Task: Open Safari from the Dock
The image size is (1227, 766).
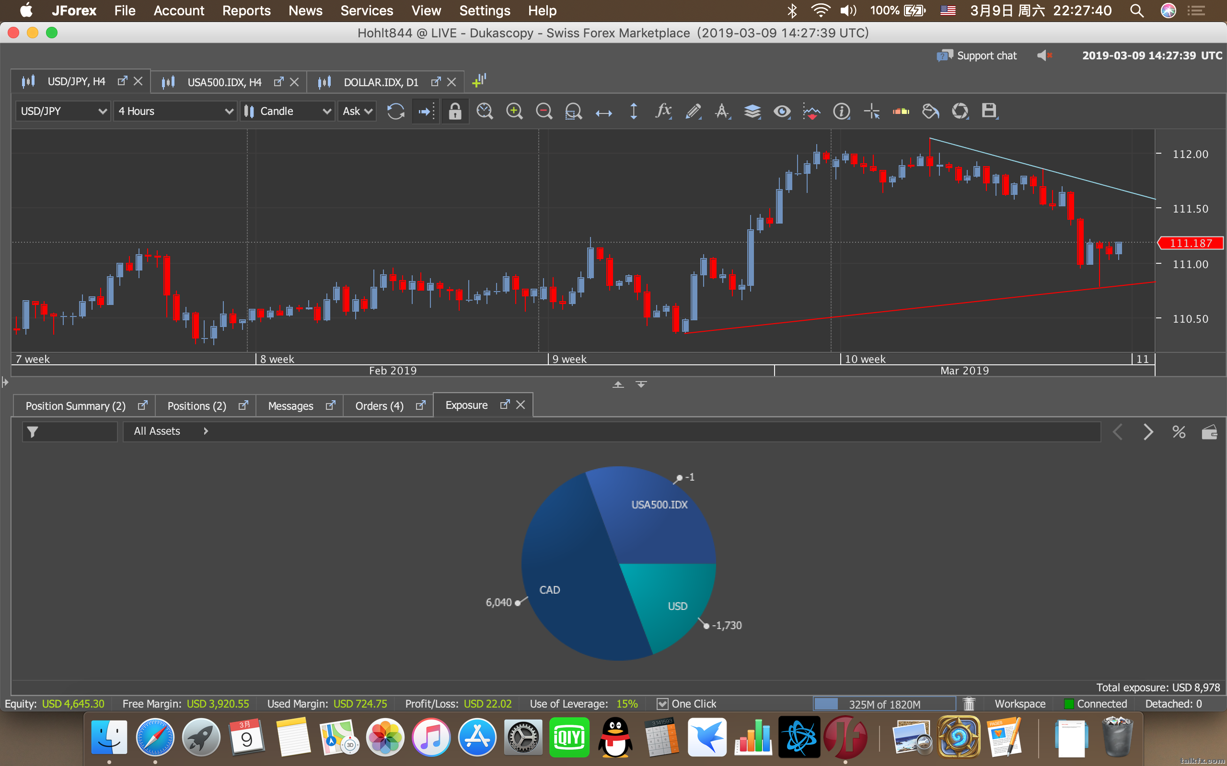Action: [x=155, y=738]
